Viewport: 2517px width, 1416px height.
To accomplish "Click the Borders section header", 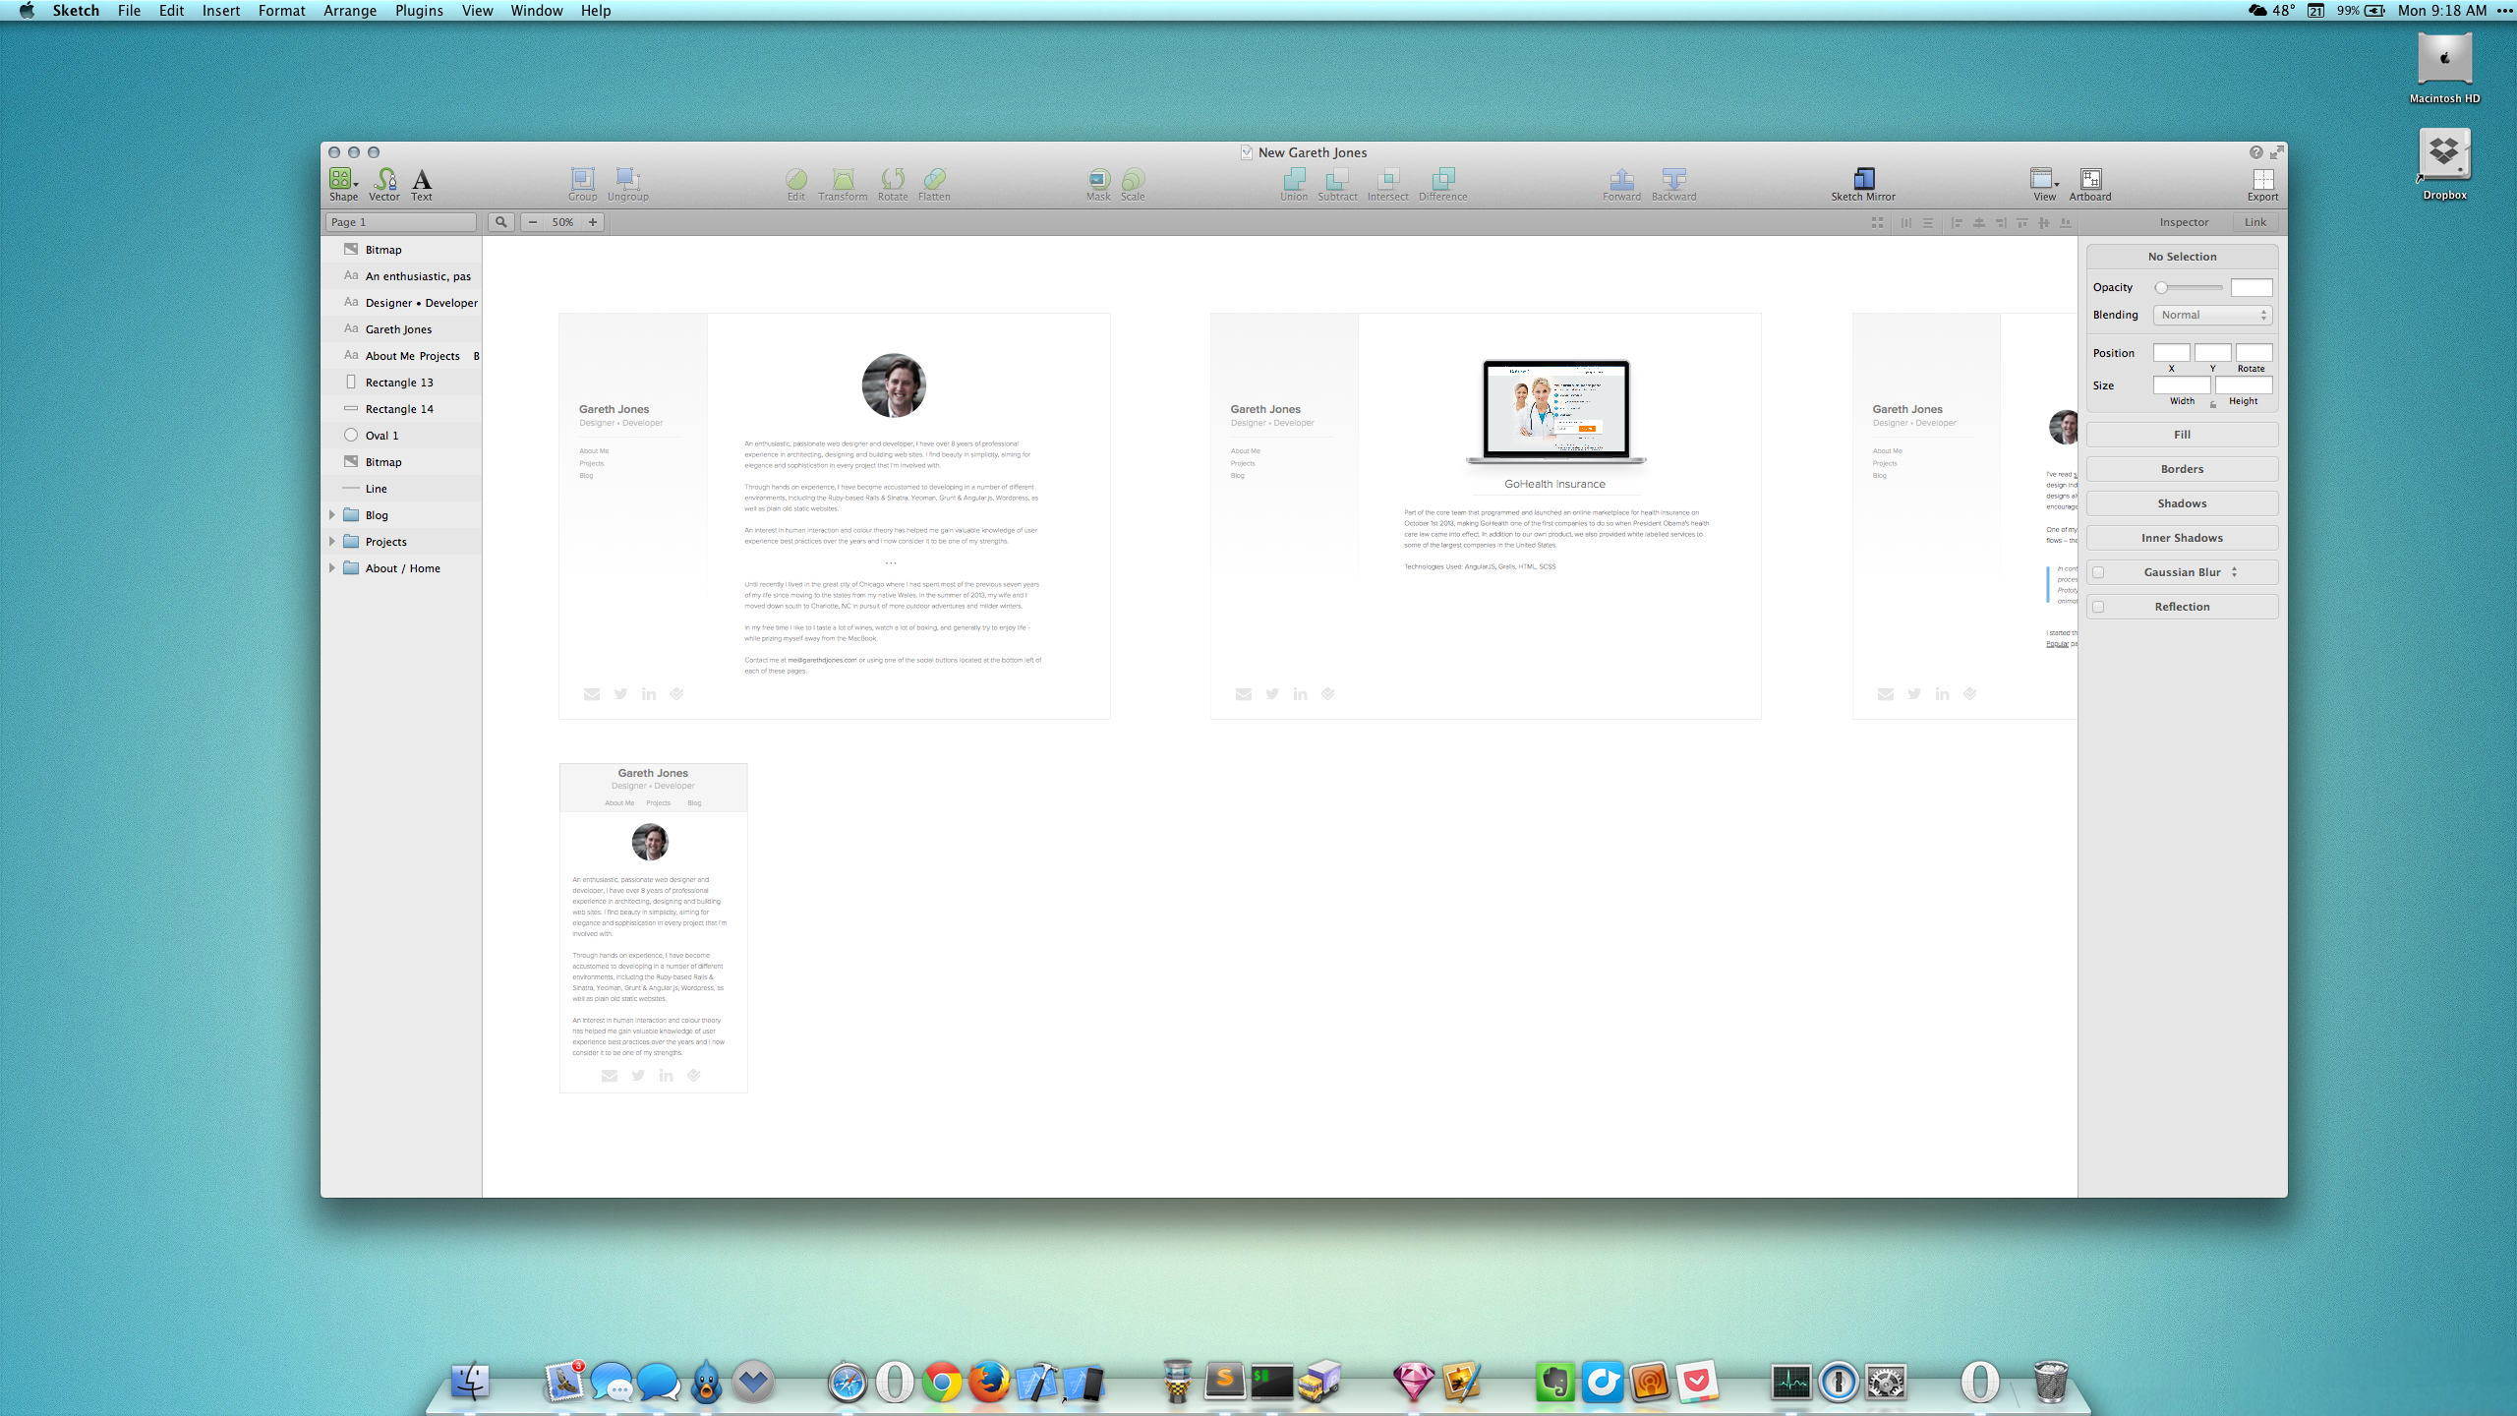I will coord(2182,469).
